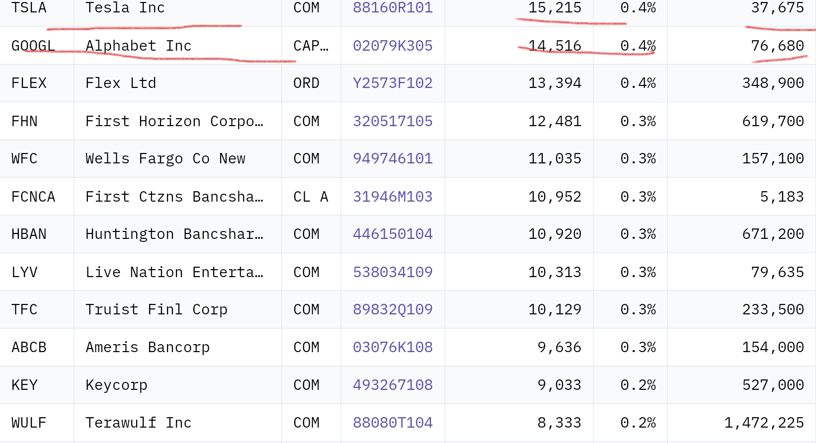Open CUSIP link 02079K305 for Alphabet

pyautogui.click(x=393, y=46)
